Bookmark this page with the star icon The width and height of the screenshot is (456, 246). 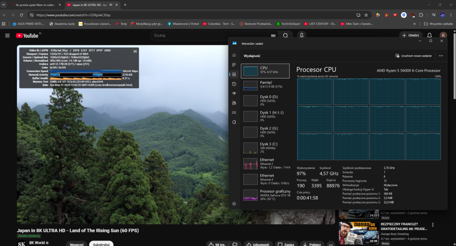coord(366,15)
